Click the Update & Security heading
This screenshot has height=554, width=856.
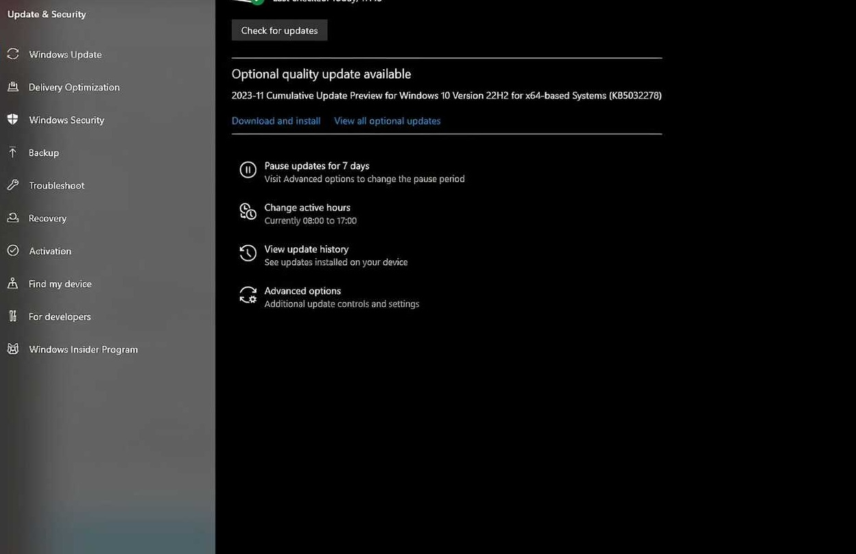click(x=47, y=14)
